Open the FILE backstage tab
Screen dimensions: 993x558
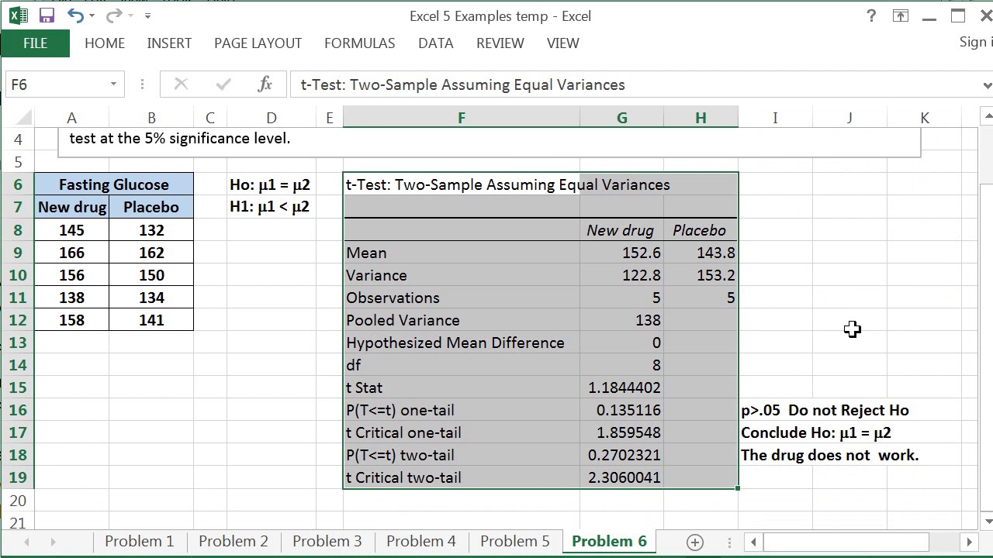(x=35, y=43)
